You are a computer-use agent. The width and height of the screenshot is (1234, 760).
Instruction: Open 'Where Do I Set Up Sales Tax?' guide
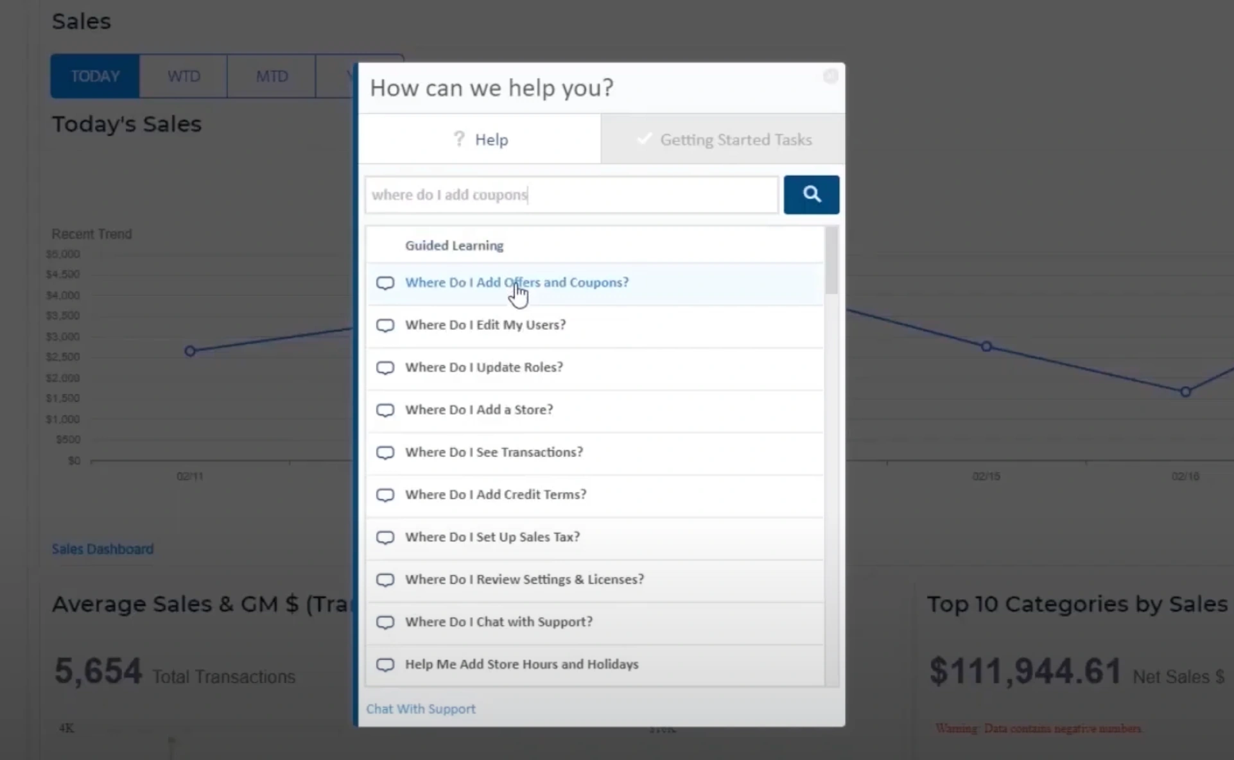595,537
